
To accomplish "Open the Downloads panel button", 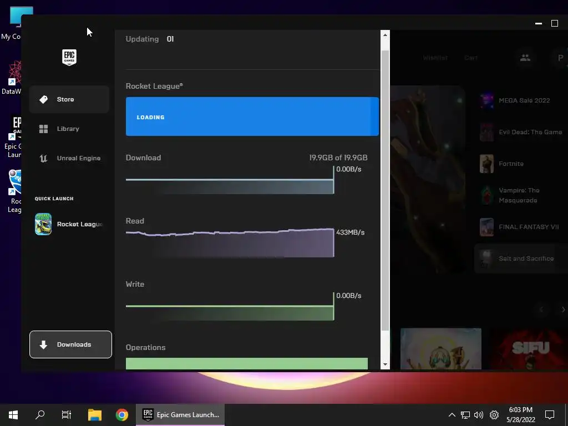I will [70, 344].
